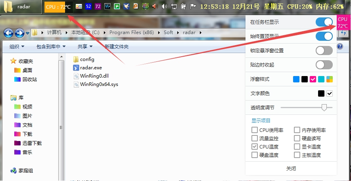Click the pink CPU floating window widget
This screenshot has width=351, height=181.
[x=343, y=23]
